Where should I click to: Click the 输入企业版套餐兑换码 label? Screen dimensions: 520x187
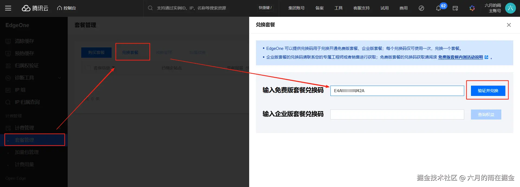click(293, 114)
